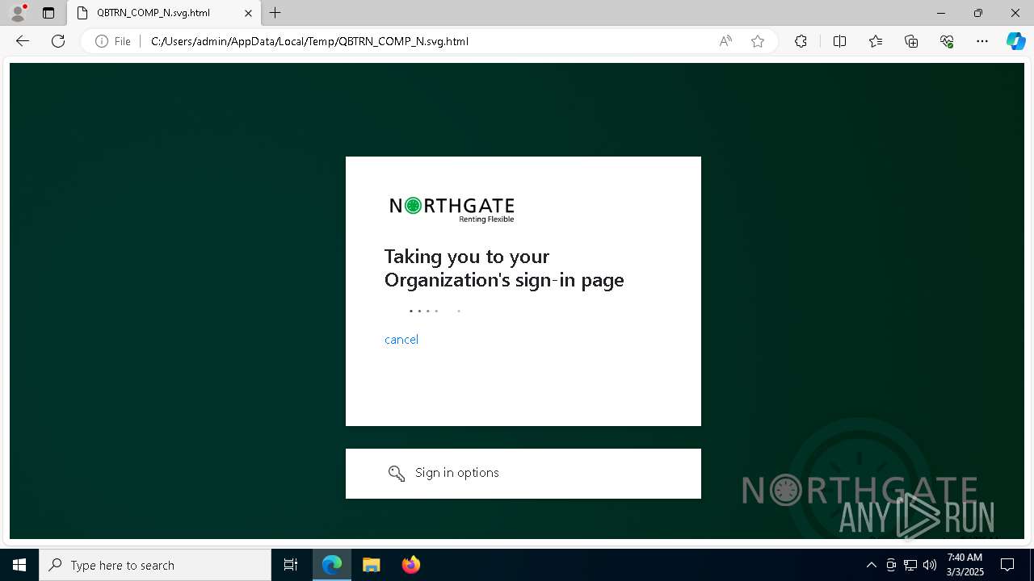Minimize the Edge browser window
The width and height of the screenshot is (1034, 581).
point(941,13)
